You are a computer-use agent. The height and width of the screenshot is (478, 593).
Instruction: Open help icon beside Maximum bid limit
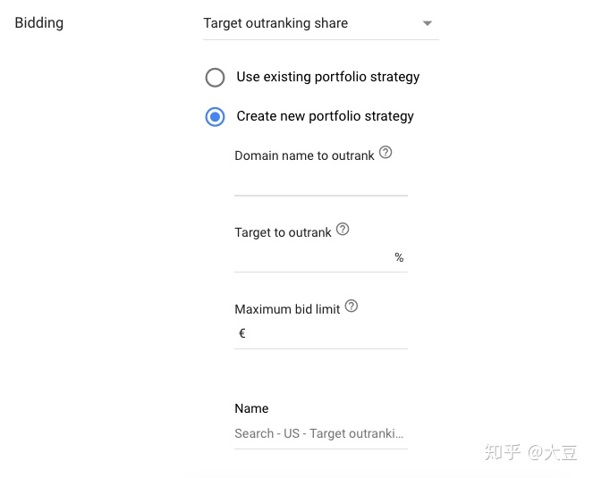pos(352,306)
